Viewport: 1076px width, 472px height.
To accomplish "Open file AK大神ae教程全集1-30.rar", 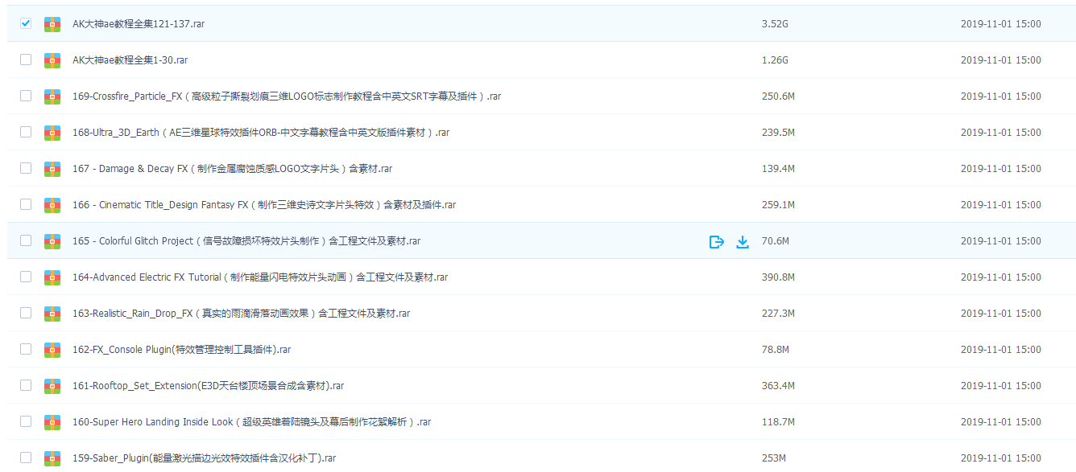I will click(130, 60).
